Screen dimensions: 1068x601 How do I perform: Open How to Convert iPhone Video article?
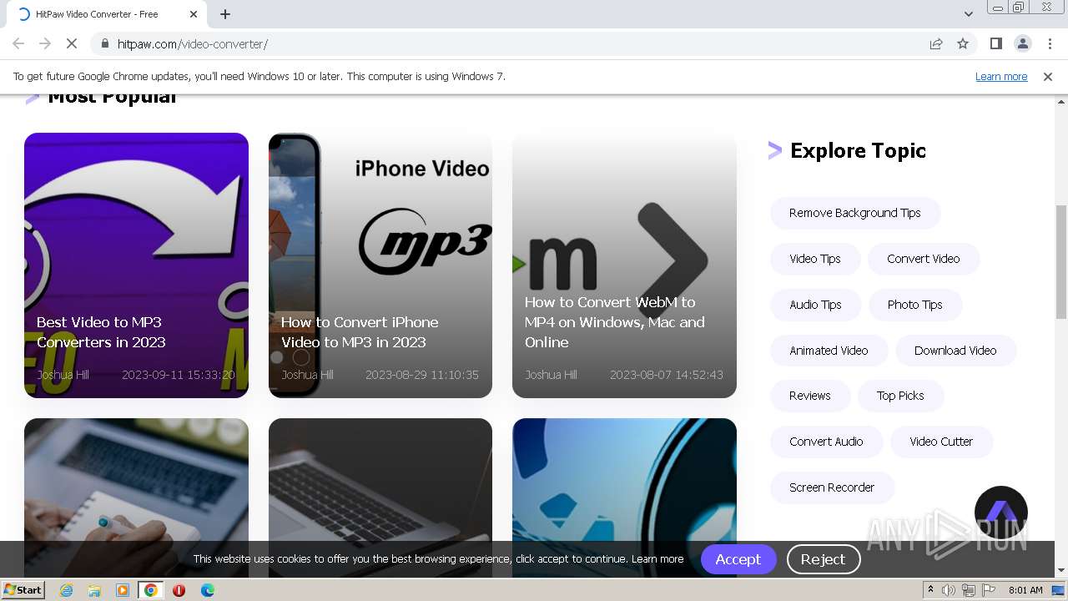tap(380, 265)
